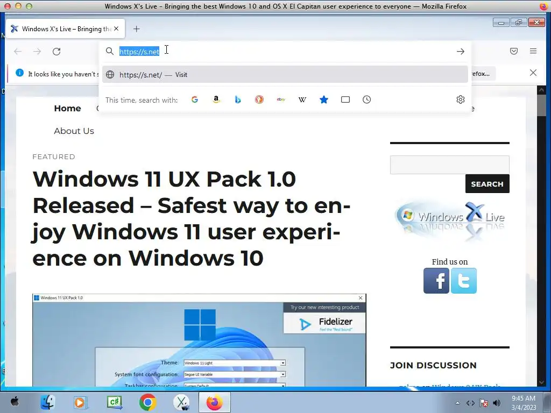Open the About Us navigation link
The width and height of the screenshot is (551, 413).
tap(74, 131)
